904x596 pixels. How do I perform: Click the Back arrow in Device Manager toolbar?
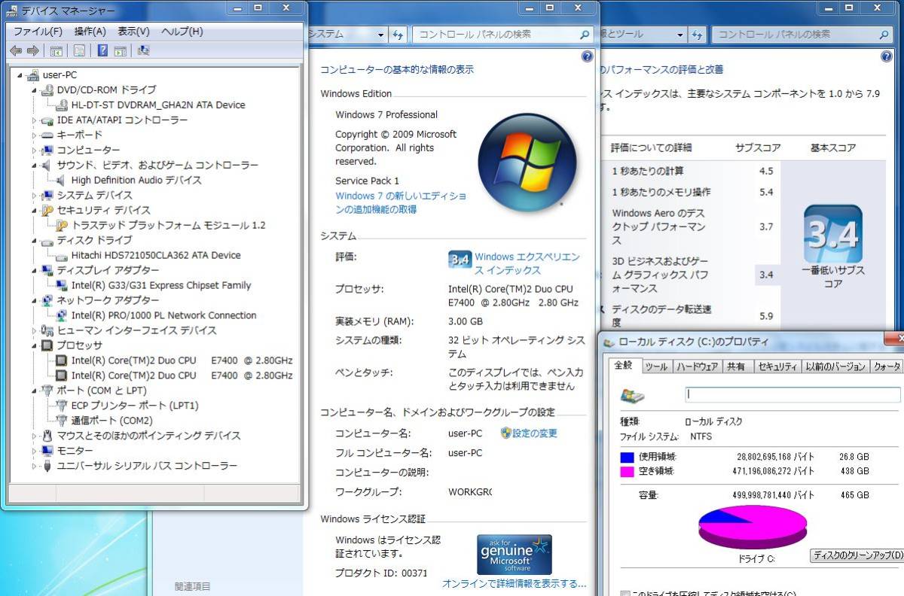click(x=16, y=50)
